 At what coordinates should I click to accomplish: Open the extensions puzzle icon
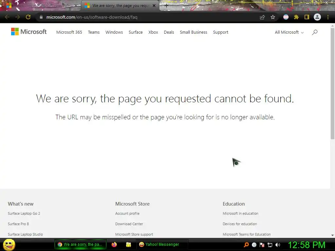point(296,17)
